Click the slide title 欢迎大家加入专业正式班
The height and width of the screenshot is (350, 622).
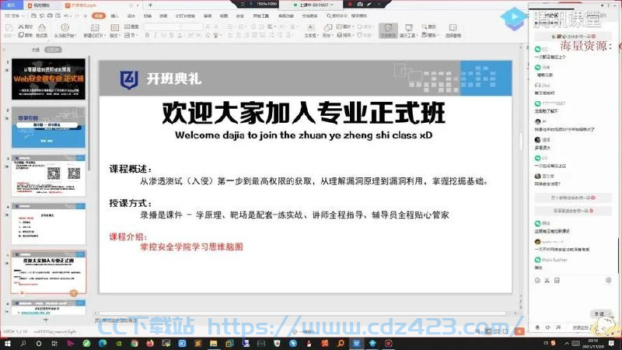(303, 113)
